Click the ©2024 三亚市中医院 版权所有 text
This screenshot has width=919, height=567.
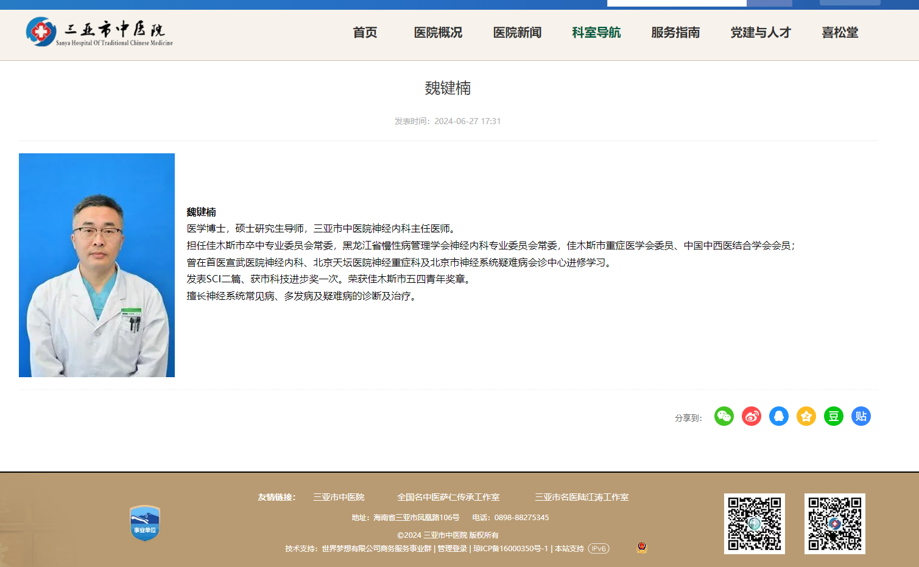pyautogui.click(x=448, y=535)
